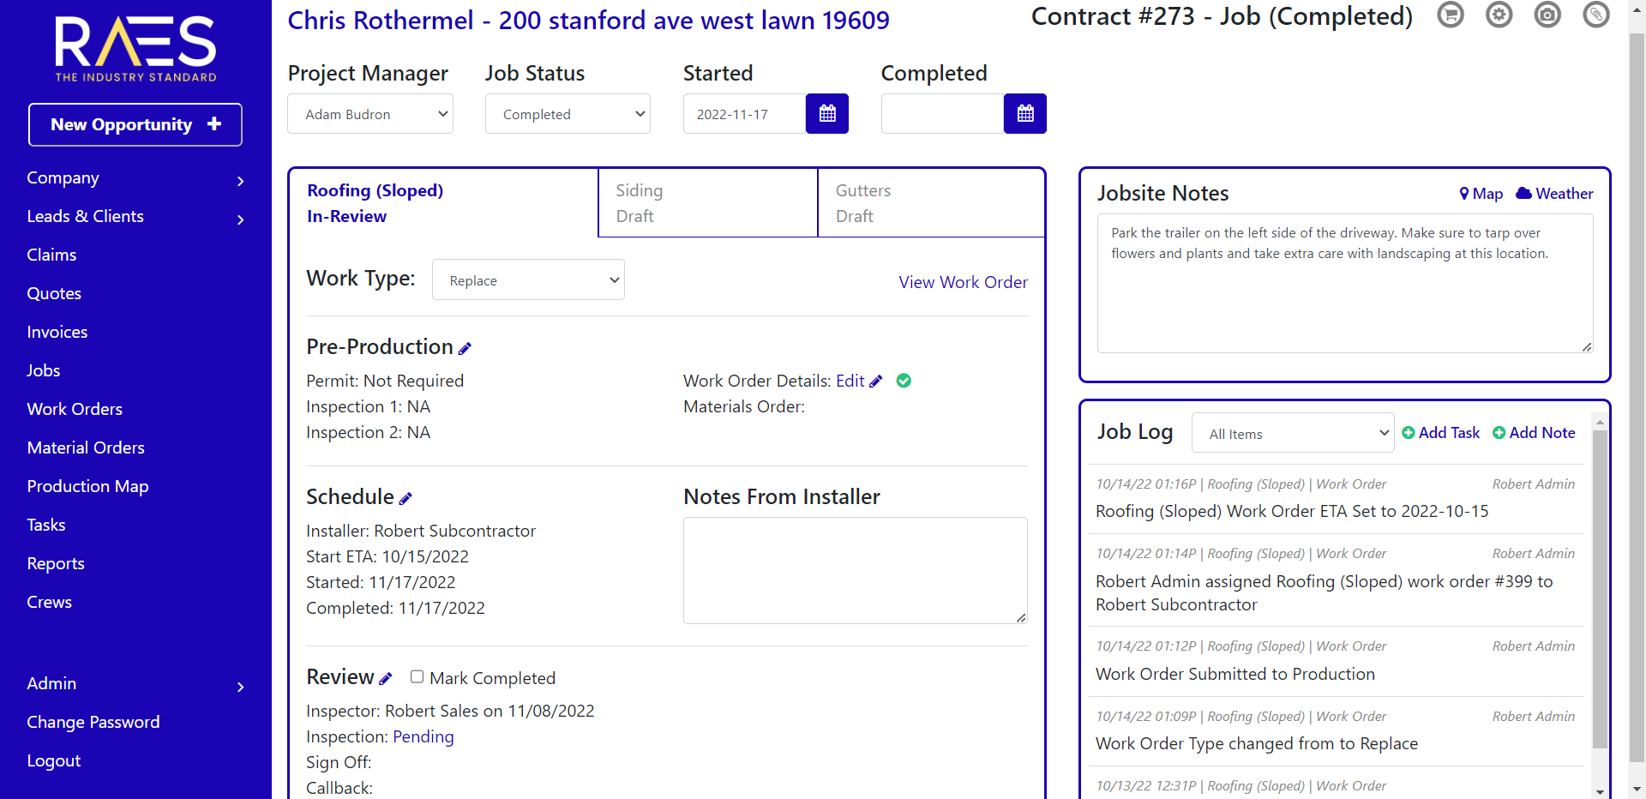This screenshot has width=1646, height=799.
Task: Click inside the Notes From Installer field
Action: (854, 570)
